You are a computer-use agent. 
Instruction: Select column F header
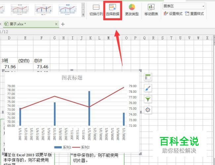(42, 38)
